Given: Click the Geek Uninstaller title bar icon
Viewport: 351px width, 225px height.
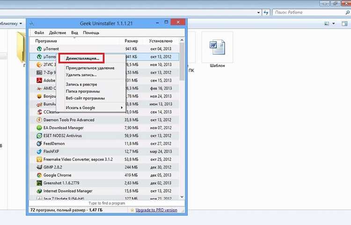Looking at the screenshot, I should coord(32,23).
